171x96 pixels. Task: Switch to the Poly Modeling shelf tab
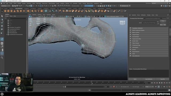pyautogui.click(x=19, y=8)
